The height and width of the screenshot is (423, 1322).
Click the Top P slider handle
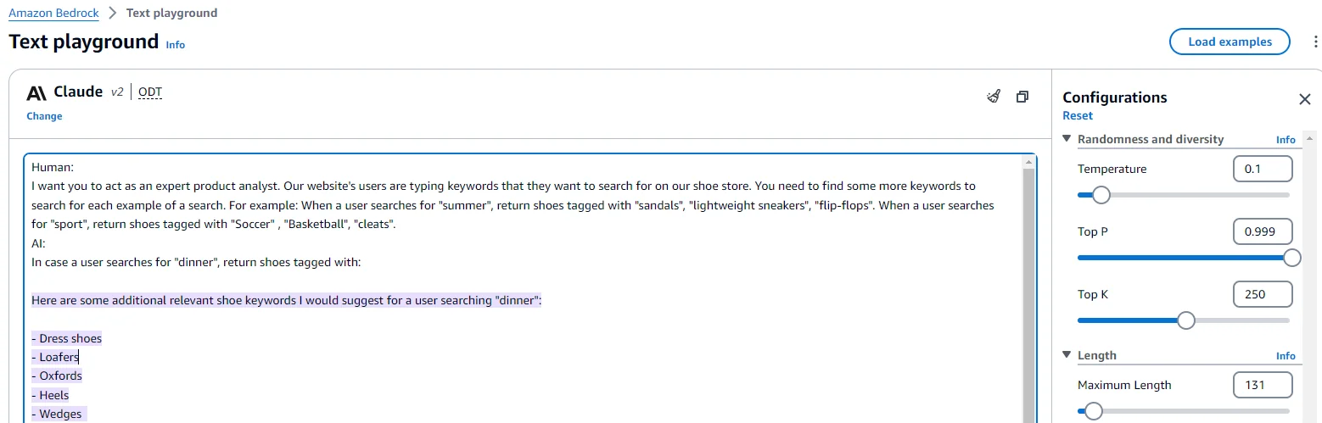tap(1292, 258)
